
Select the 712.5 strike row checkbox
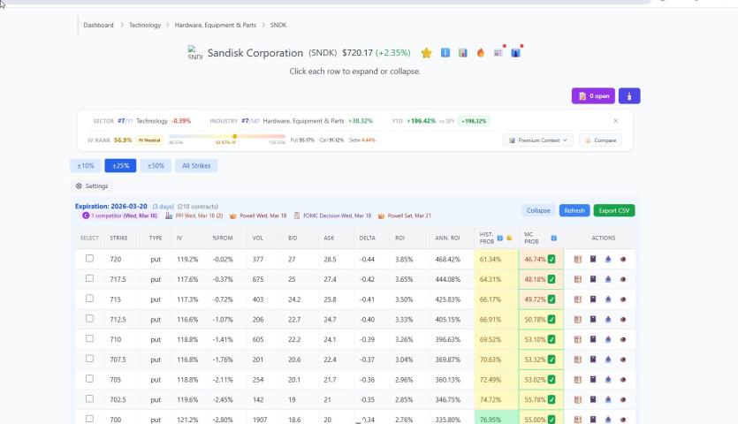(89, 319)
